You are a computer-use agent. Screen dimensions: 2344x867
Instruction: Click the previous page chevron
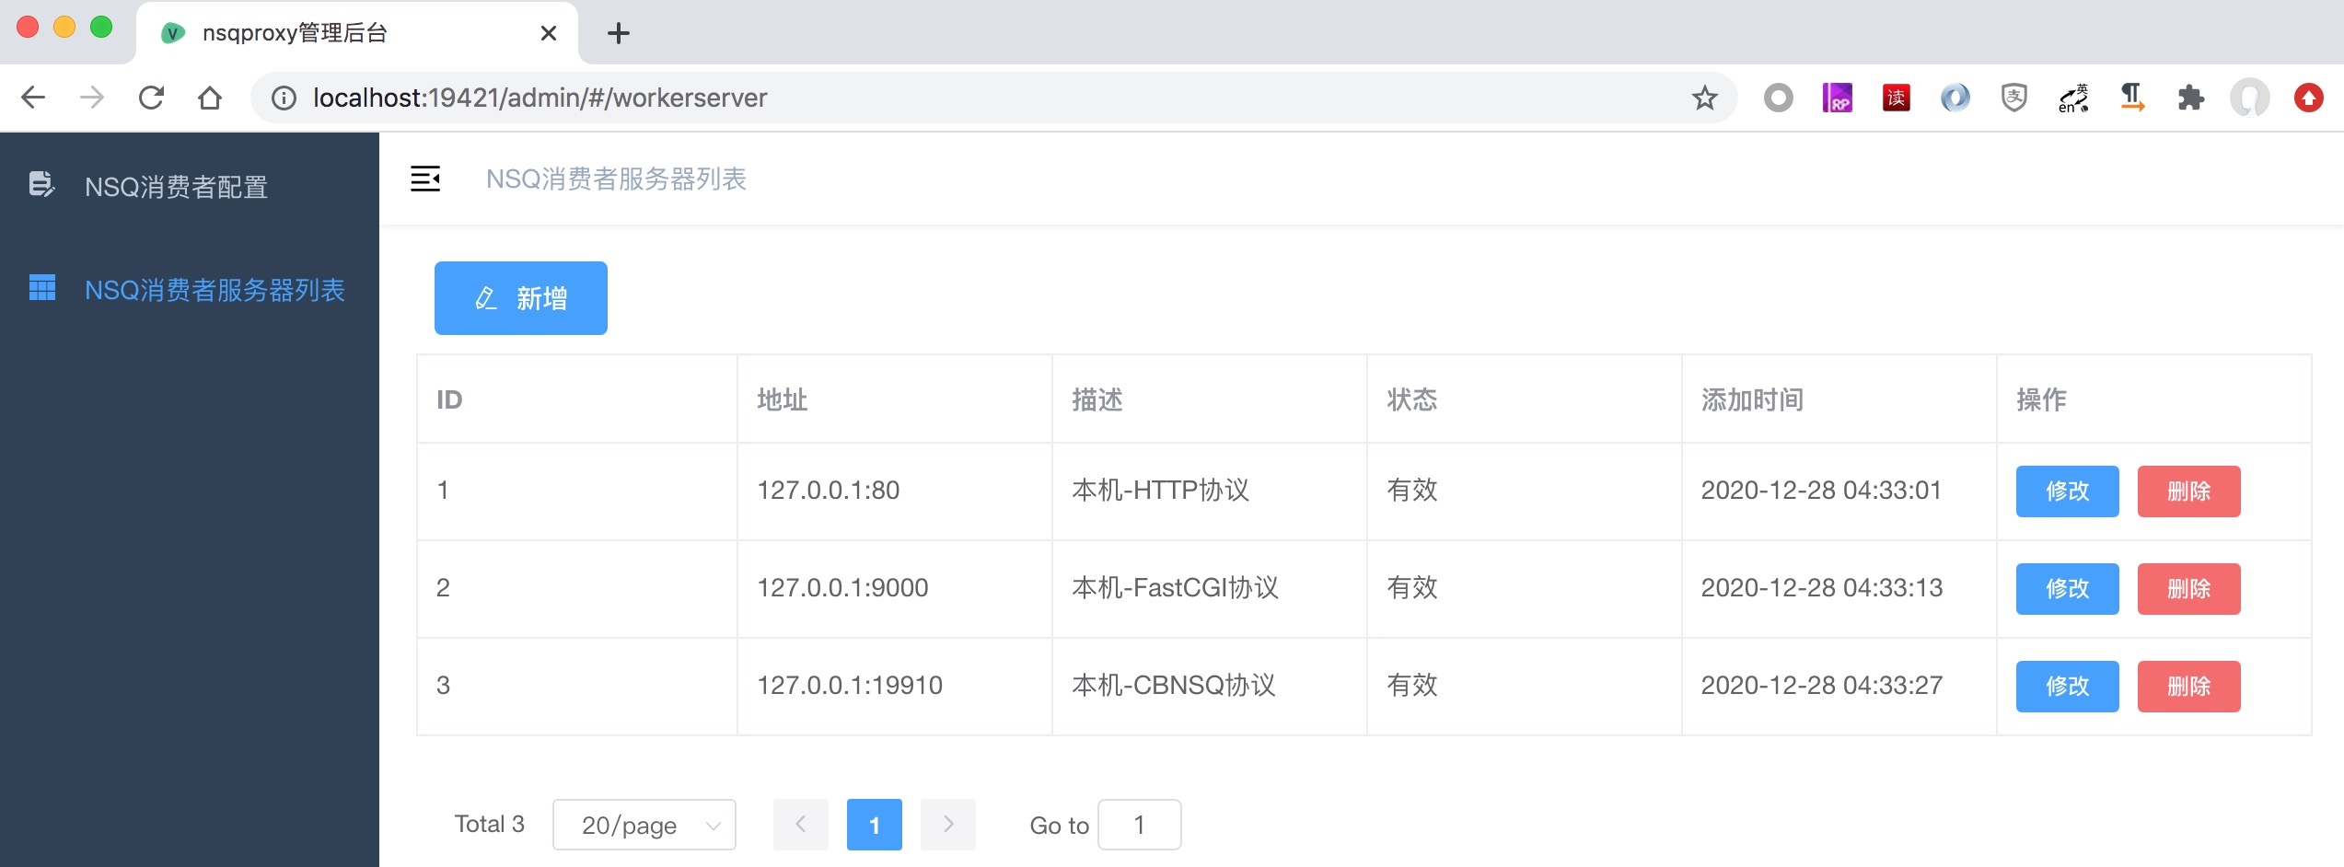(x=800, y=825)
